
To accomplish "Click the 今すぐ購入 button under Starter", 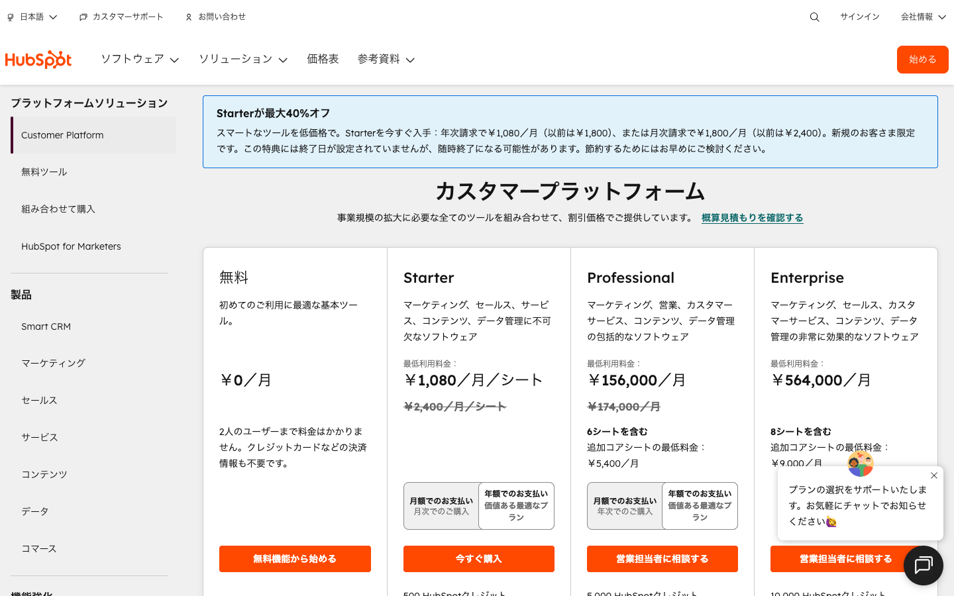I will point(478,558).
